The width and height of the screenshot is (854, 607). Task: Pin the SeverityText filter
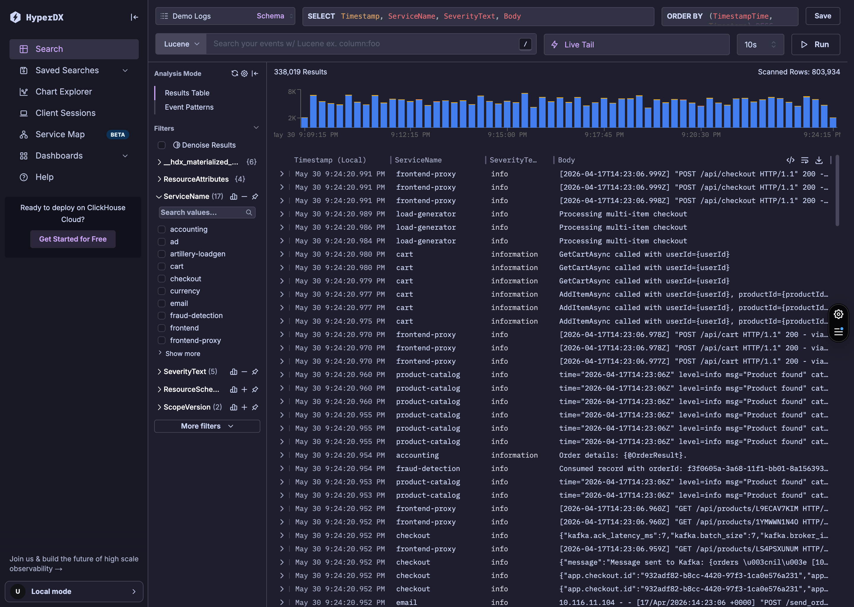click(x=255, y=372)
